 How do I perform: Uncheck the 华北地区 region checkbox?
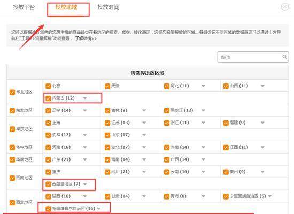[x=12, y=92]
